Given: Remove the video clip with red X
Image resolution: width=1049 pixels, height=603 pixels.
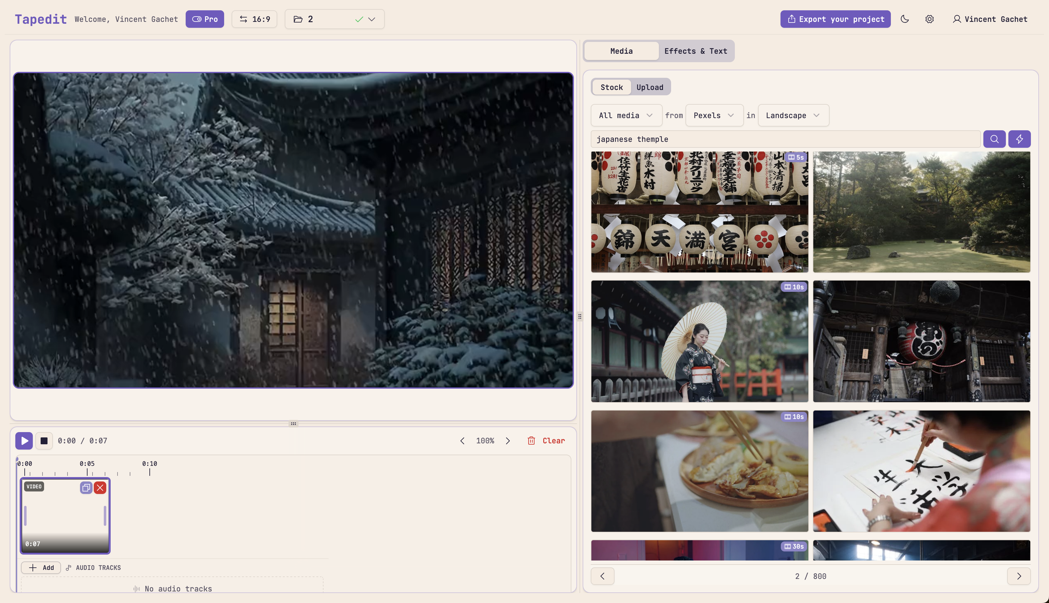Looking at the screenshot, I should pyautogui.click(x=100, y=488).
